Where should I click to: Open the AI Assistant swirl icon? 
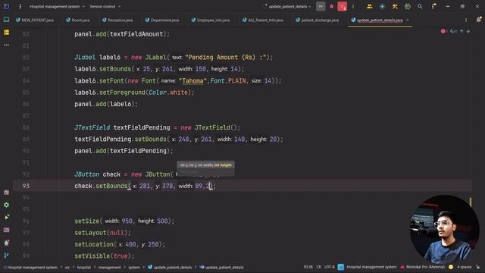408,7
